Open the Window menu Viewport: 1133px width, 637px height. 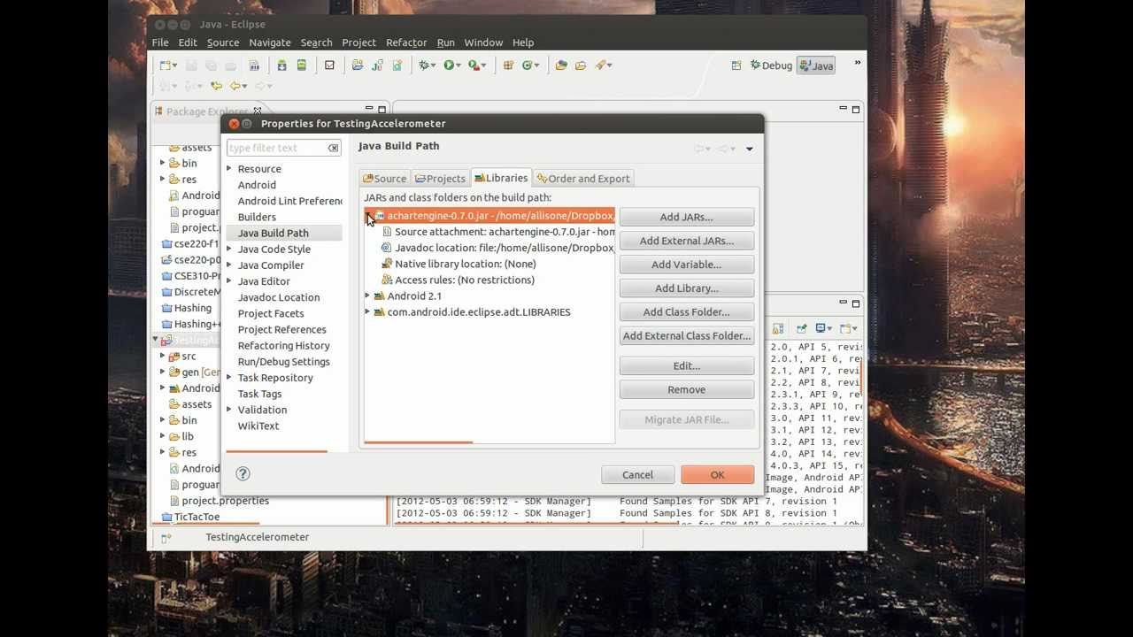[x=483, y=42]
